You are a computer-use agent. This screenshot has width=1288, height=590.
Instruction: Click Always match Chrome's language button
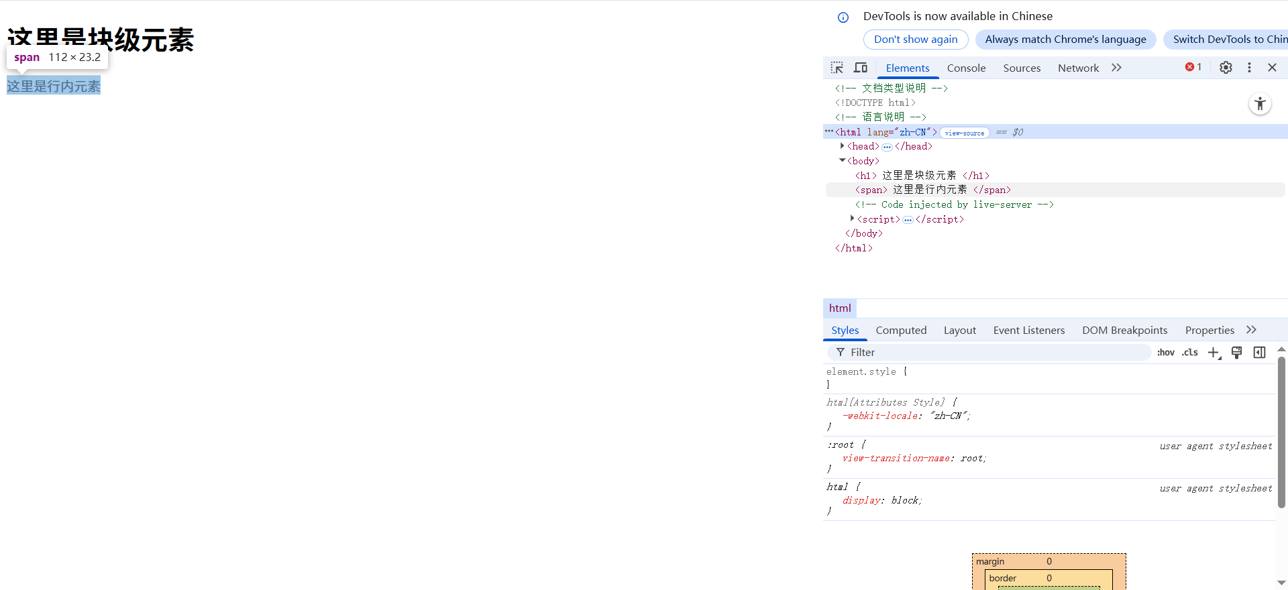coord(1065,40)
